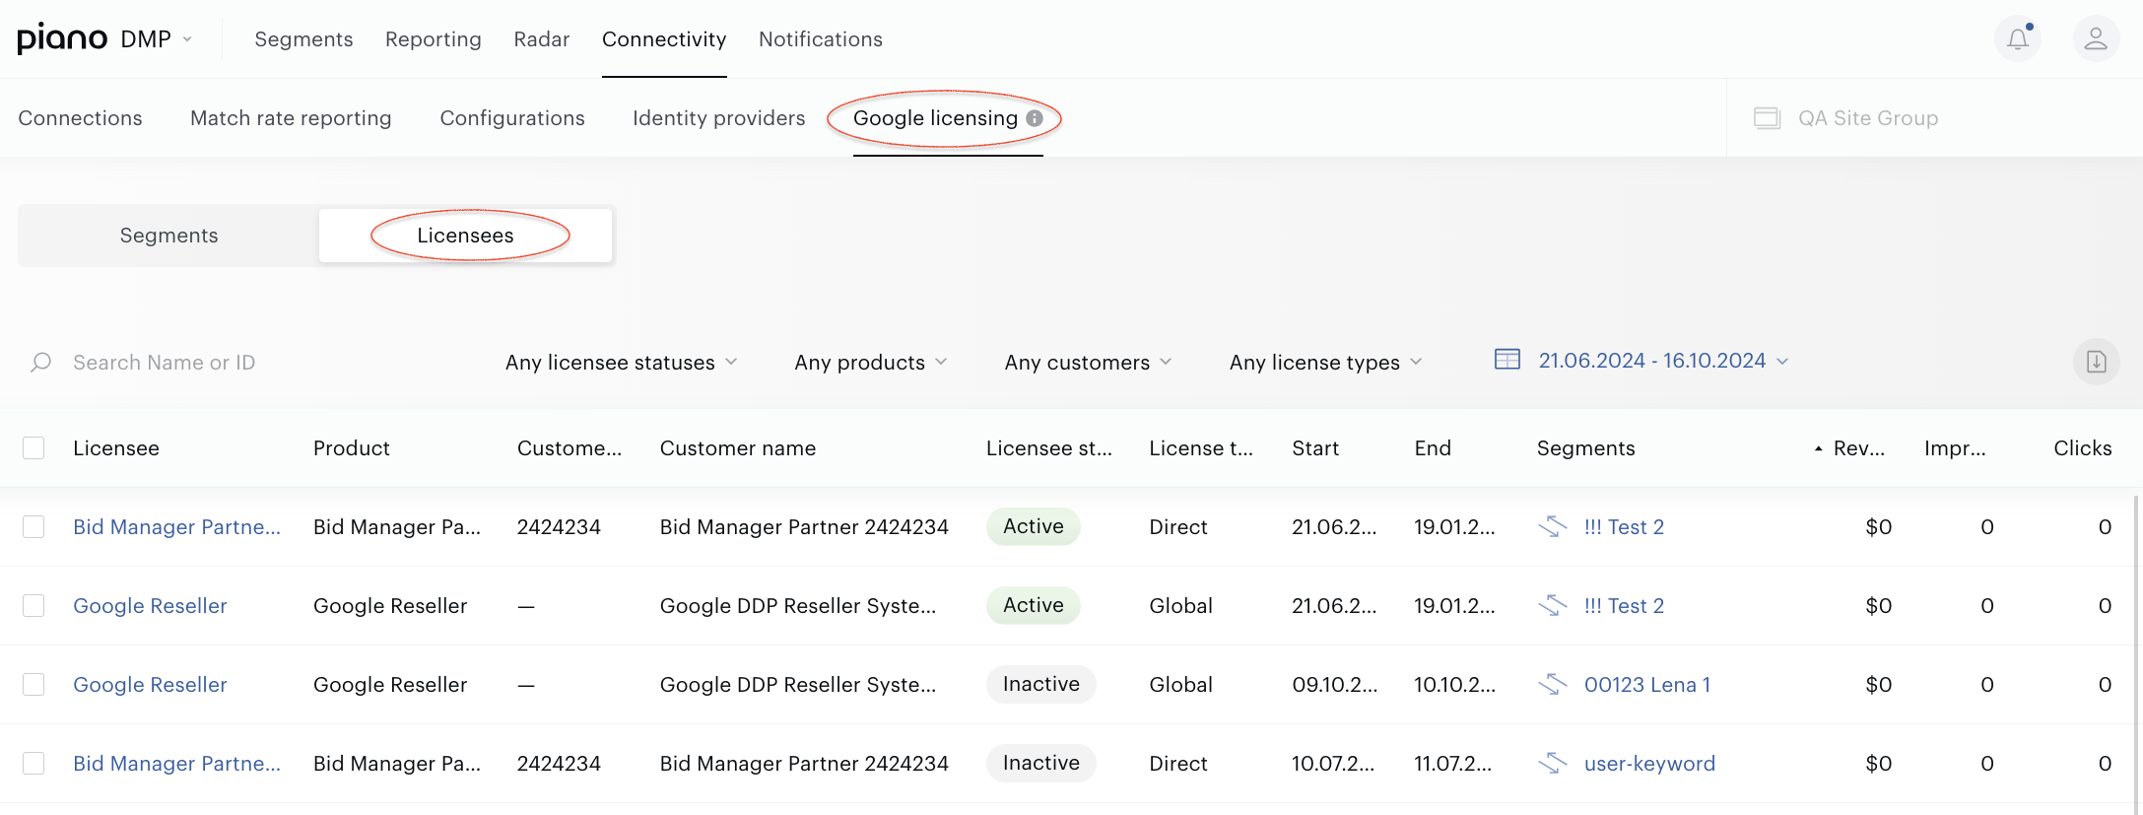Image resolution: width=2143 pixels, height=815 pixels.
Task: Open !!! Test 2 in Direct row
Action: pyautogui.click(x=1624, y=527)
